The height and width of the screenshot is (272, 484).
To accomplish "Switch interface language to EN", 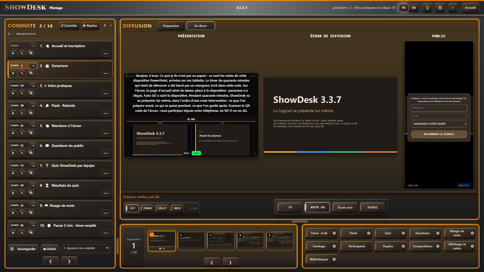I will (x=414, y=8).
